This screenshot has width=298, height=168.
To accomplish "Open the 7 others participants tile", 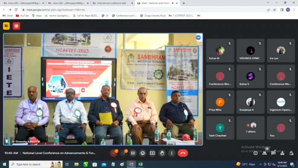I will point(250,128).
